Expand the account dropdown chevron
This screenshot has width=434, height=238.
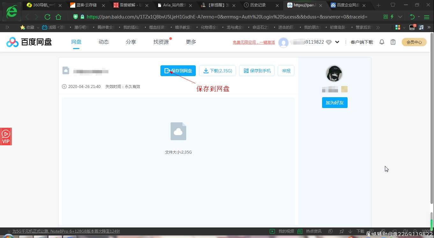(x=337, y=42)
